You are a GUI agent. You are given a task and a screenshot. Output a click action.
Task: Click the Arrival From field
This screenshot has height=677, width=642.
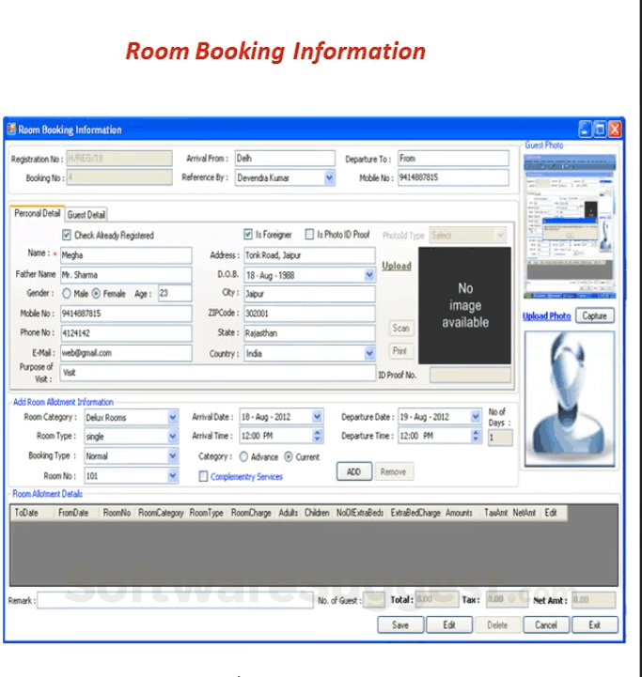[x=285, y=158]
